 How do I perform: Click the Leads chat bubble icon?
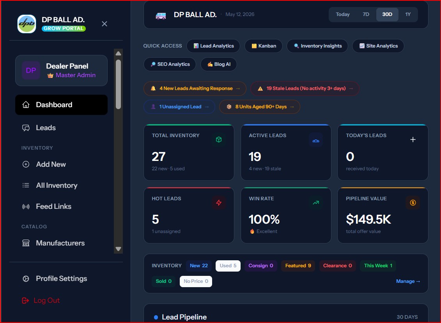pos(26,128)
